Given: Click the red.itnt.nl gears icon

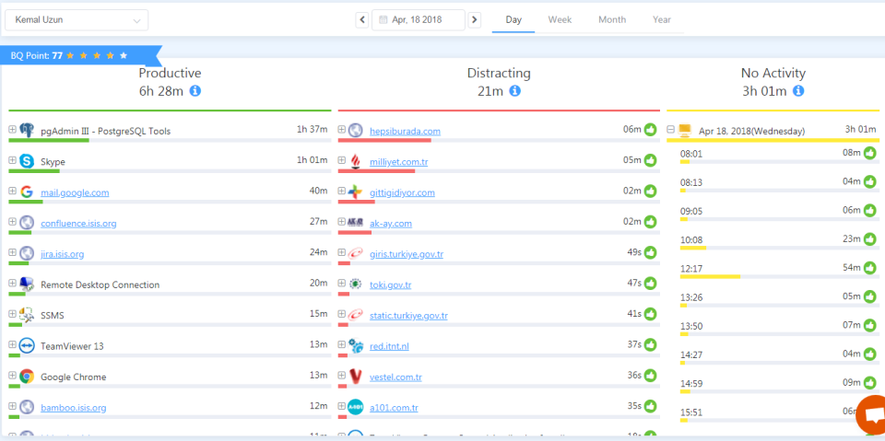Looking at the screenshot, I should (x=355, y=345).
